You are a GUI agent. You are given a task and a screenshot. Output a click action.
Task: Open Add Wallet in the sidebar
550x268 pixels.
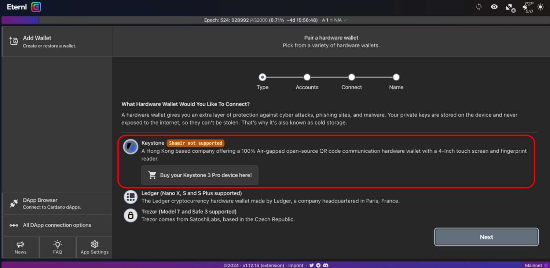click(x=57, y=41)
